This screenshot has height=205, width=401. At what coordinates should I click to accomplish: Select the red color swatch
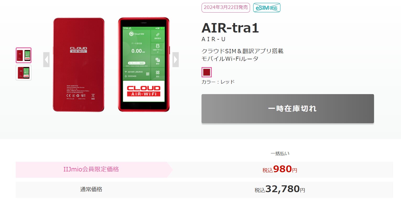207,72
